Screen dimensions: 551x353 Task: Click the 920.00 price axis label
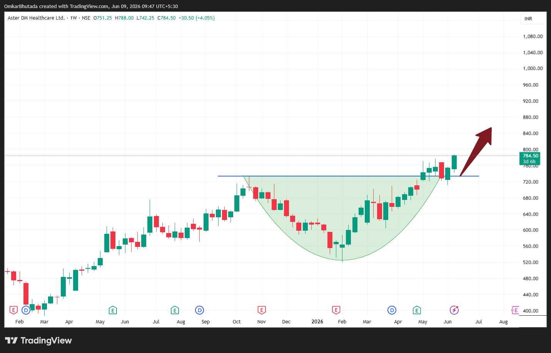tap(531, 101)
